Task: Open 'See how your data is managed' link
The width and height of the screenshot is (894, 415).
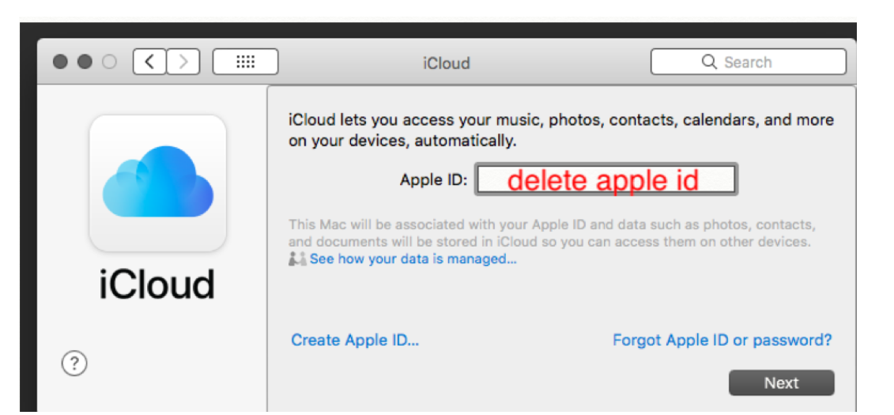Action: [413, 258]
